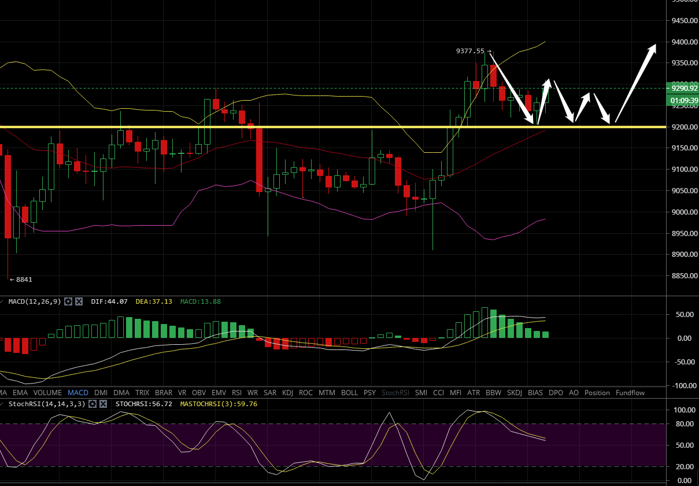Choose the CCI indicator tab
The image size is (699, 486).
point(438,393)
